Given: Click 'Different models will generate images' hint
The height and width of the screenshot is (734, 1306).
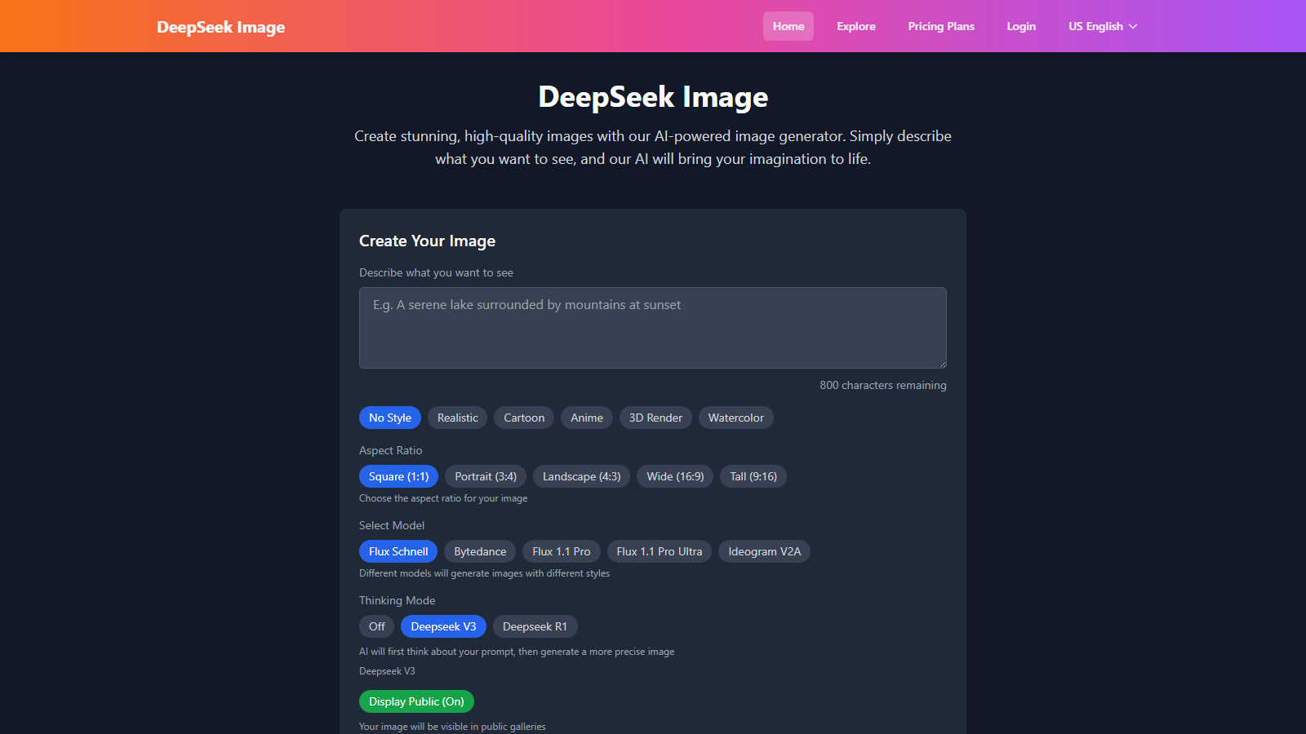Looking at the screenshot, I should tap(485, 573).
